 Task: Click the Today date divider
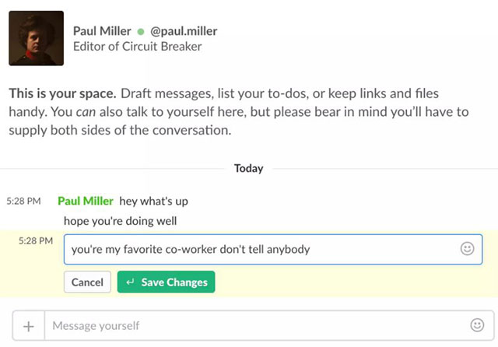click(248, 168)
